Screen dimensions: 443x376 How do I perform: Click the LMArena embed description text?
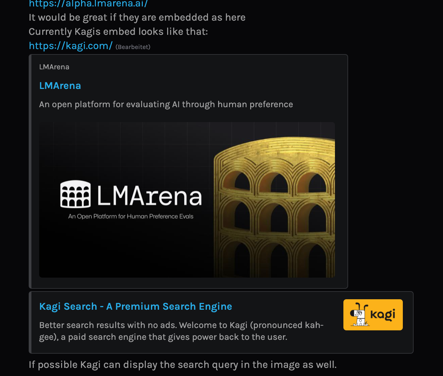pyautogui.click(x=166, y=104)
